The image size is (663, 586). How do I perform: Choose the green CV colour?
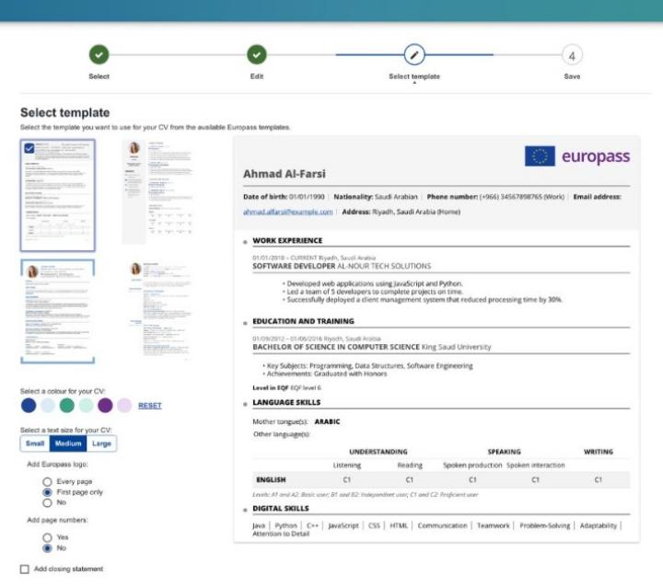coord(67,405)
